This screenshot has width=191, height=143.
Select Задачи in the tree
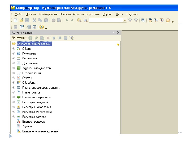click(27, 127)
